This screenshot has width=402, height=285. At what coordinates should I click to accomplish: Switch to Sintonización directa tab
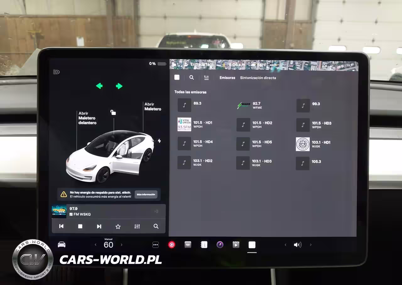[x=258, y=78]
